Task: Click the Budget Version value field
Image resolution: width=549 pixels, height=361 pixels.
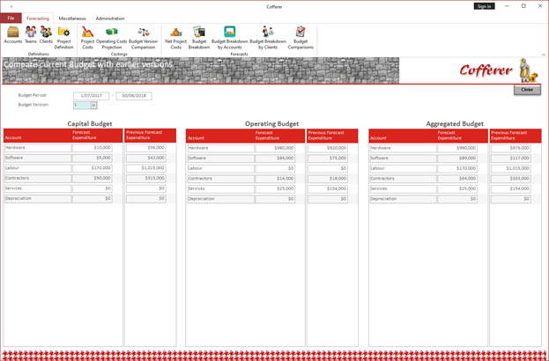Action: [82, 106]
